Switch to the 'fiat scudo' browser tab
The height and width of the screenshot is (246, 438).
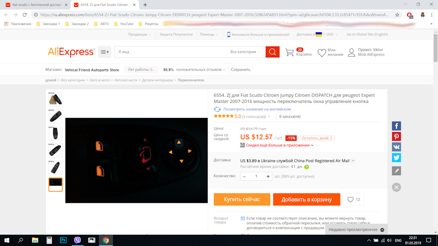[37, 5]
